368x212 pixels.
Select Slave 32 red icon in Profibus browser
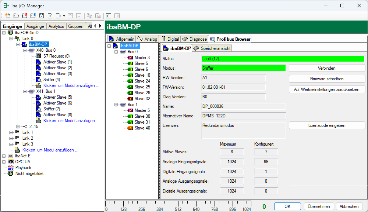click(x=130, y=99)
